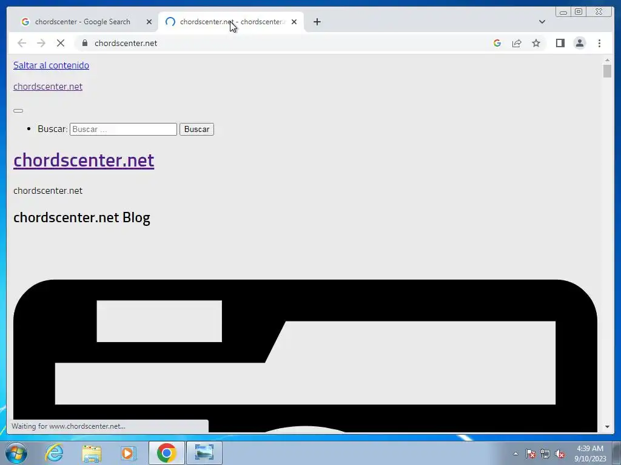The image size is (621, 465).
Task: Click the network status tray icon
Action: tap(545, 453)
